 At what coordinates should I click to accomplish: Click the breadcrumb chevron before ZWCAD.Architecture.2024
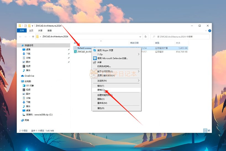40,36
